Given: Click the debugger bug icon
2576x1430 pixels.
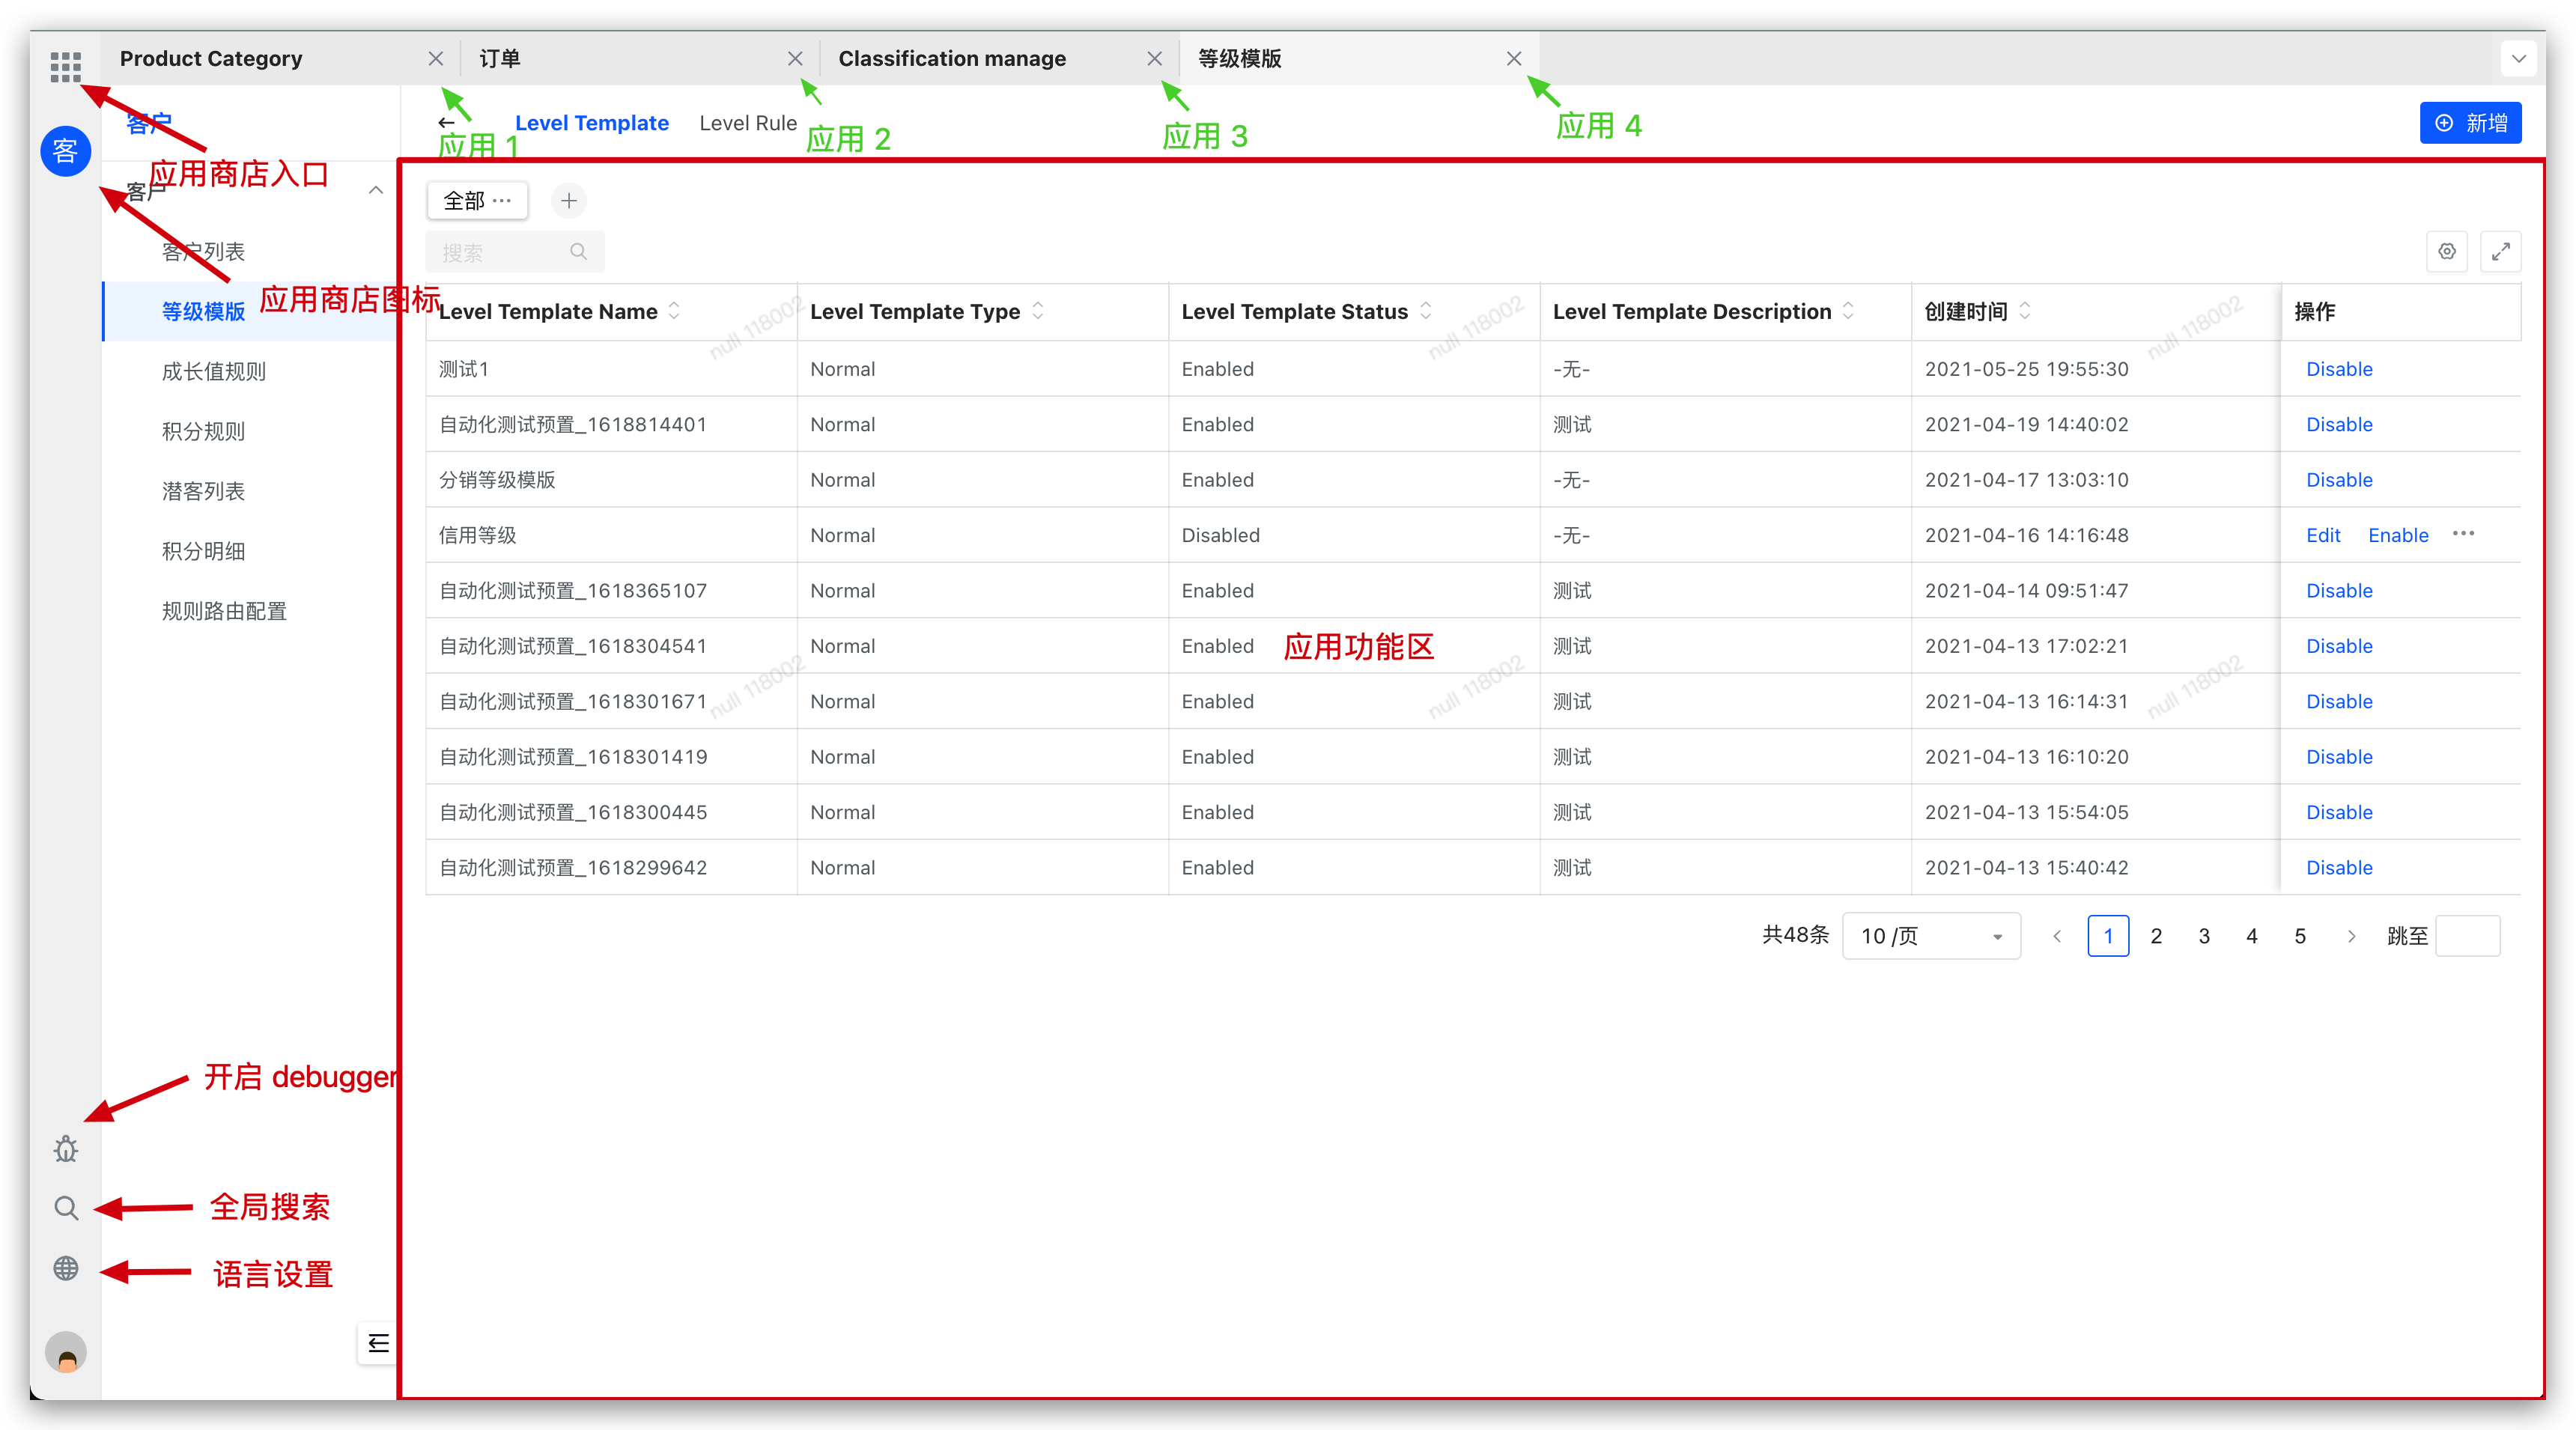Looking at the screenshot, I should [66, 1149].
